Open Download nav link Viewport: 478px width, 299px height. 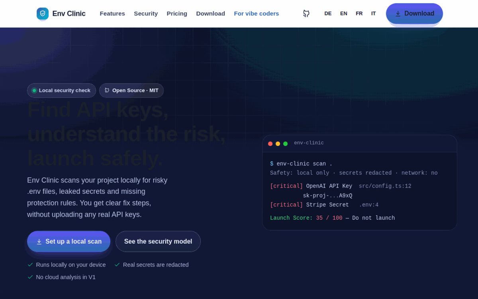pyautogui.click(x=210, y=14)
